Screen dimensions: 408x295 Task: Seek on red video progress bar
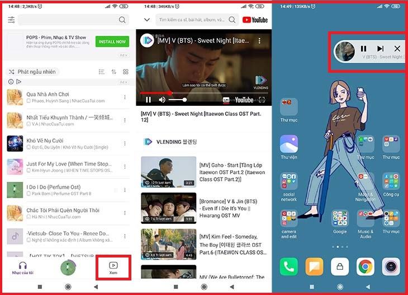point(204,93)
